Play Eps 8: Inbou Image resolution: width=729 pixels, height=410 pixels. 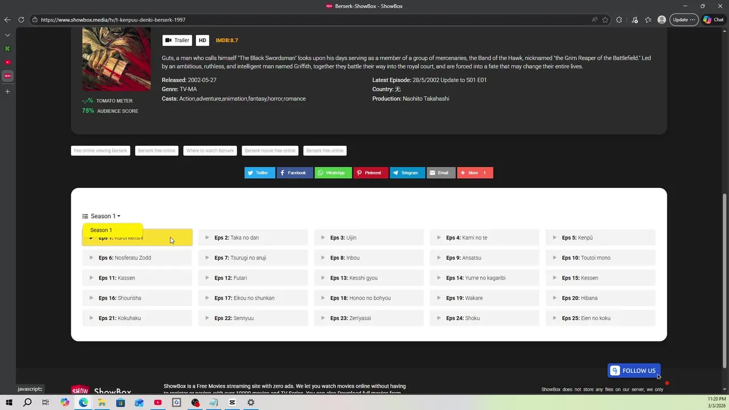point(369,258)
